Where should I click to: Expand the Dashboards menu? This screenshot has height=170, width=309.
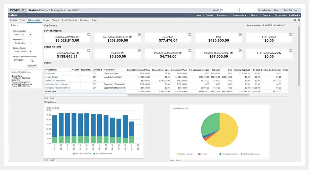[x=239, y=15]
